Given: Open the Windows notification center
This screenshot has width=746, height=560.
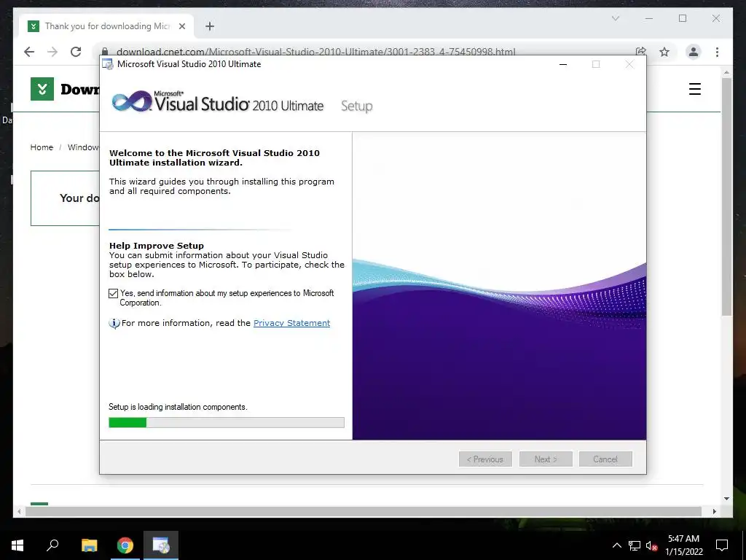Looking at the screenshot, I should (722, 545).
